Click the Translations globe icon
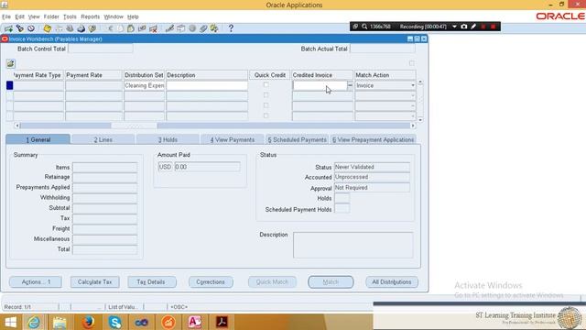The width and height of the screenshot is (586, 330). 192,28
